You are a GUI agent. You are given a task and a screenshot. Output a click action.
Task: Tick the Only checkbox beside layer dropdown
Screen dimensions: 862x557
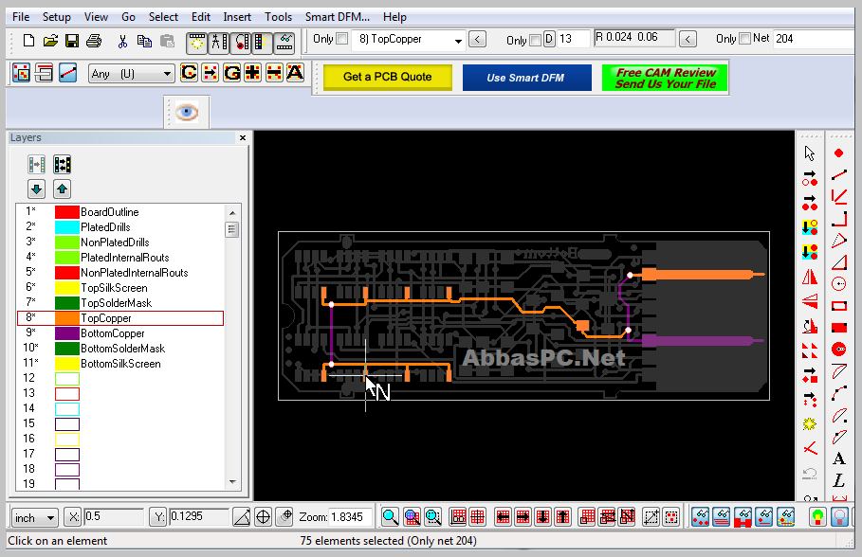click(342, 39)
